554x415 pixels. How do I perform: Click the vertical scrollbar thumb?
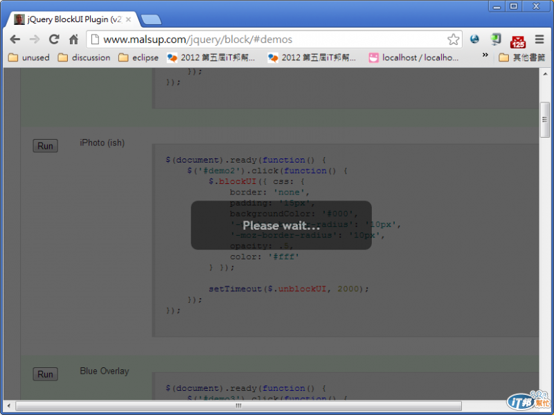click(545, 120)
